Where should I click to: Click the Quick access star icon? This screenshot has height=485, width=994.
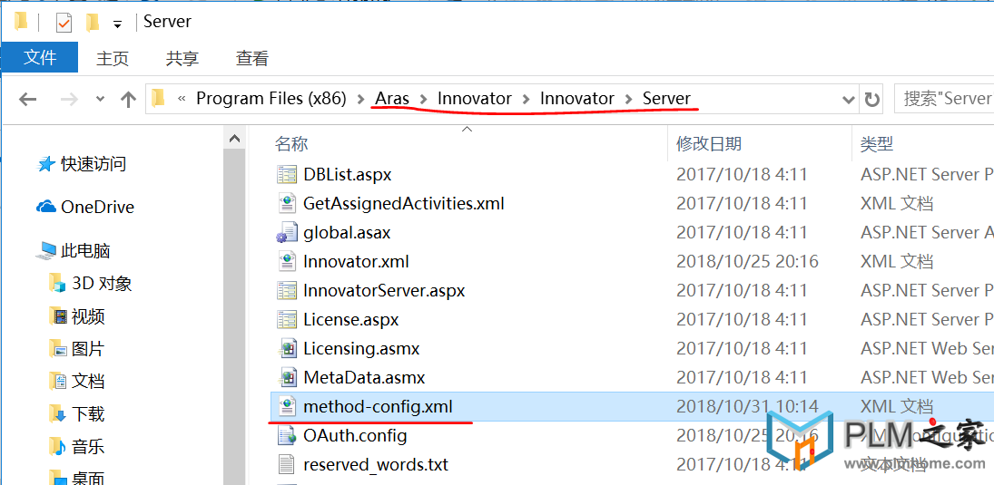(x=46, y=165)
